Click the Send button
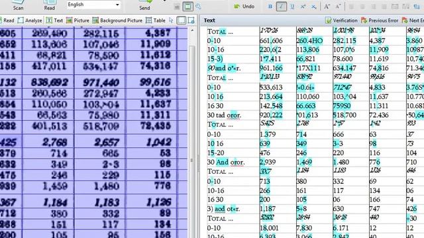The width and height of the screenshot is (424, 238). (x=144, y=5)
